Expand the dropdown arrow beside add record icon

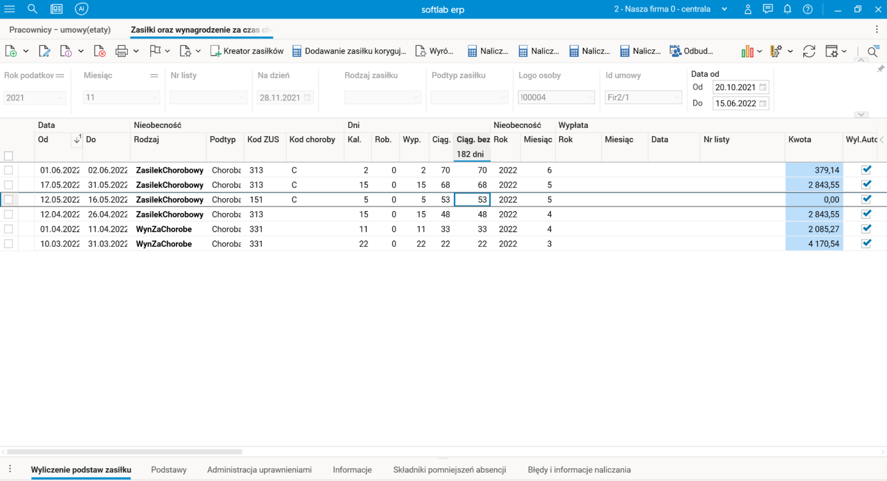click(x=26, y=51)
